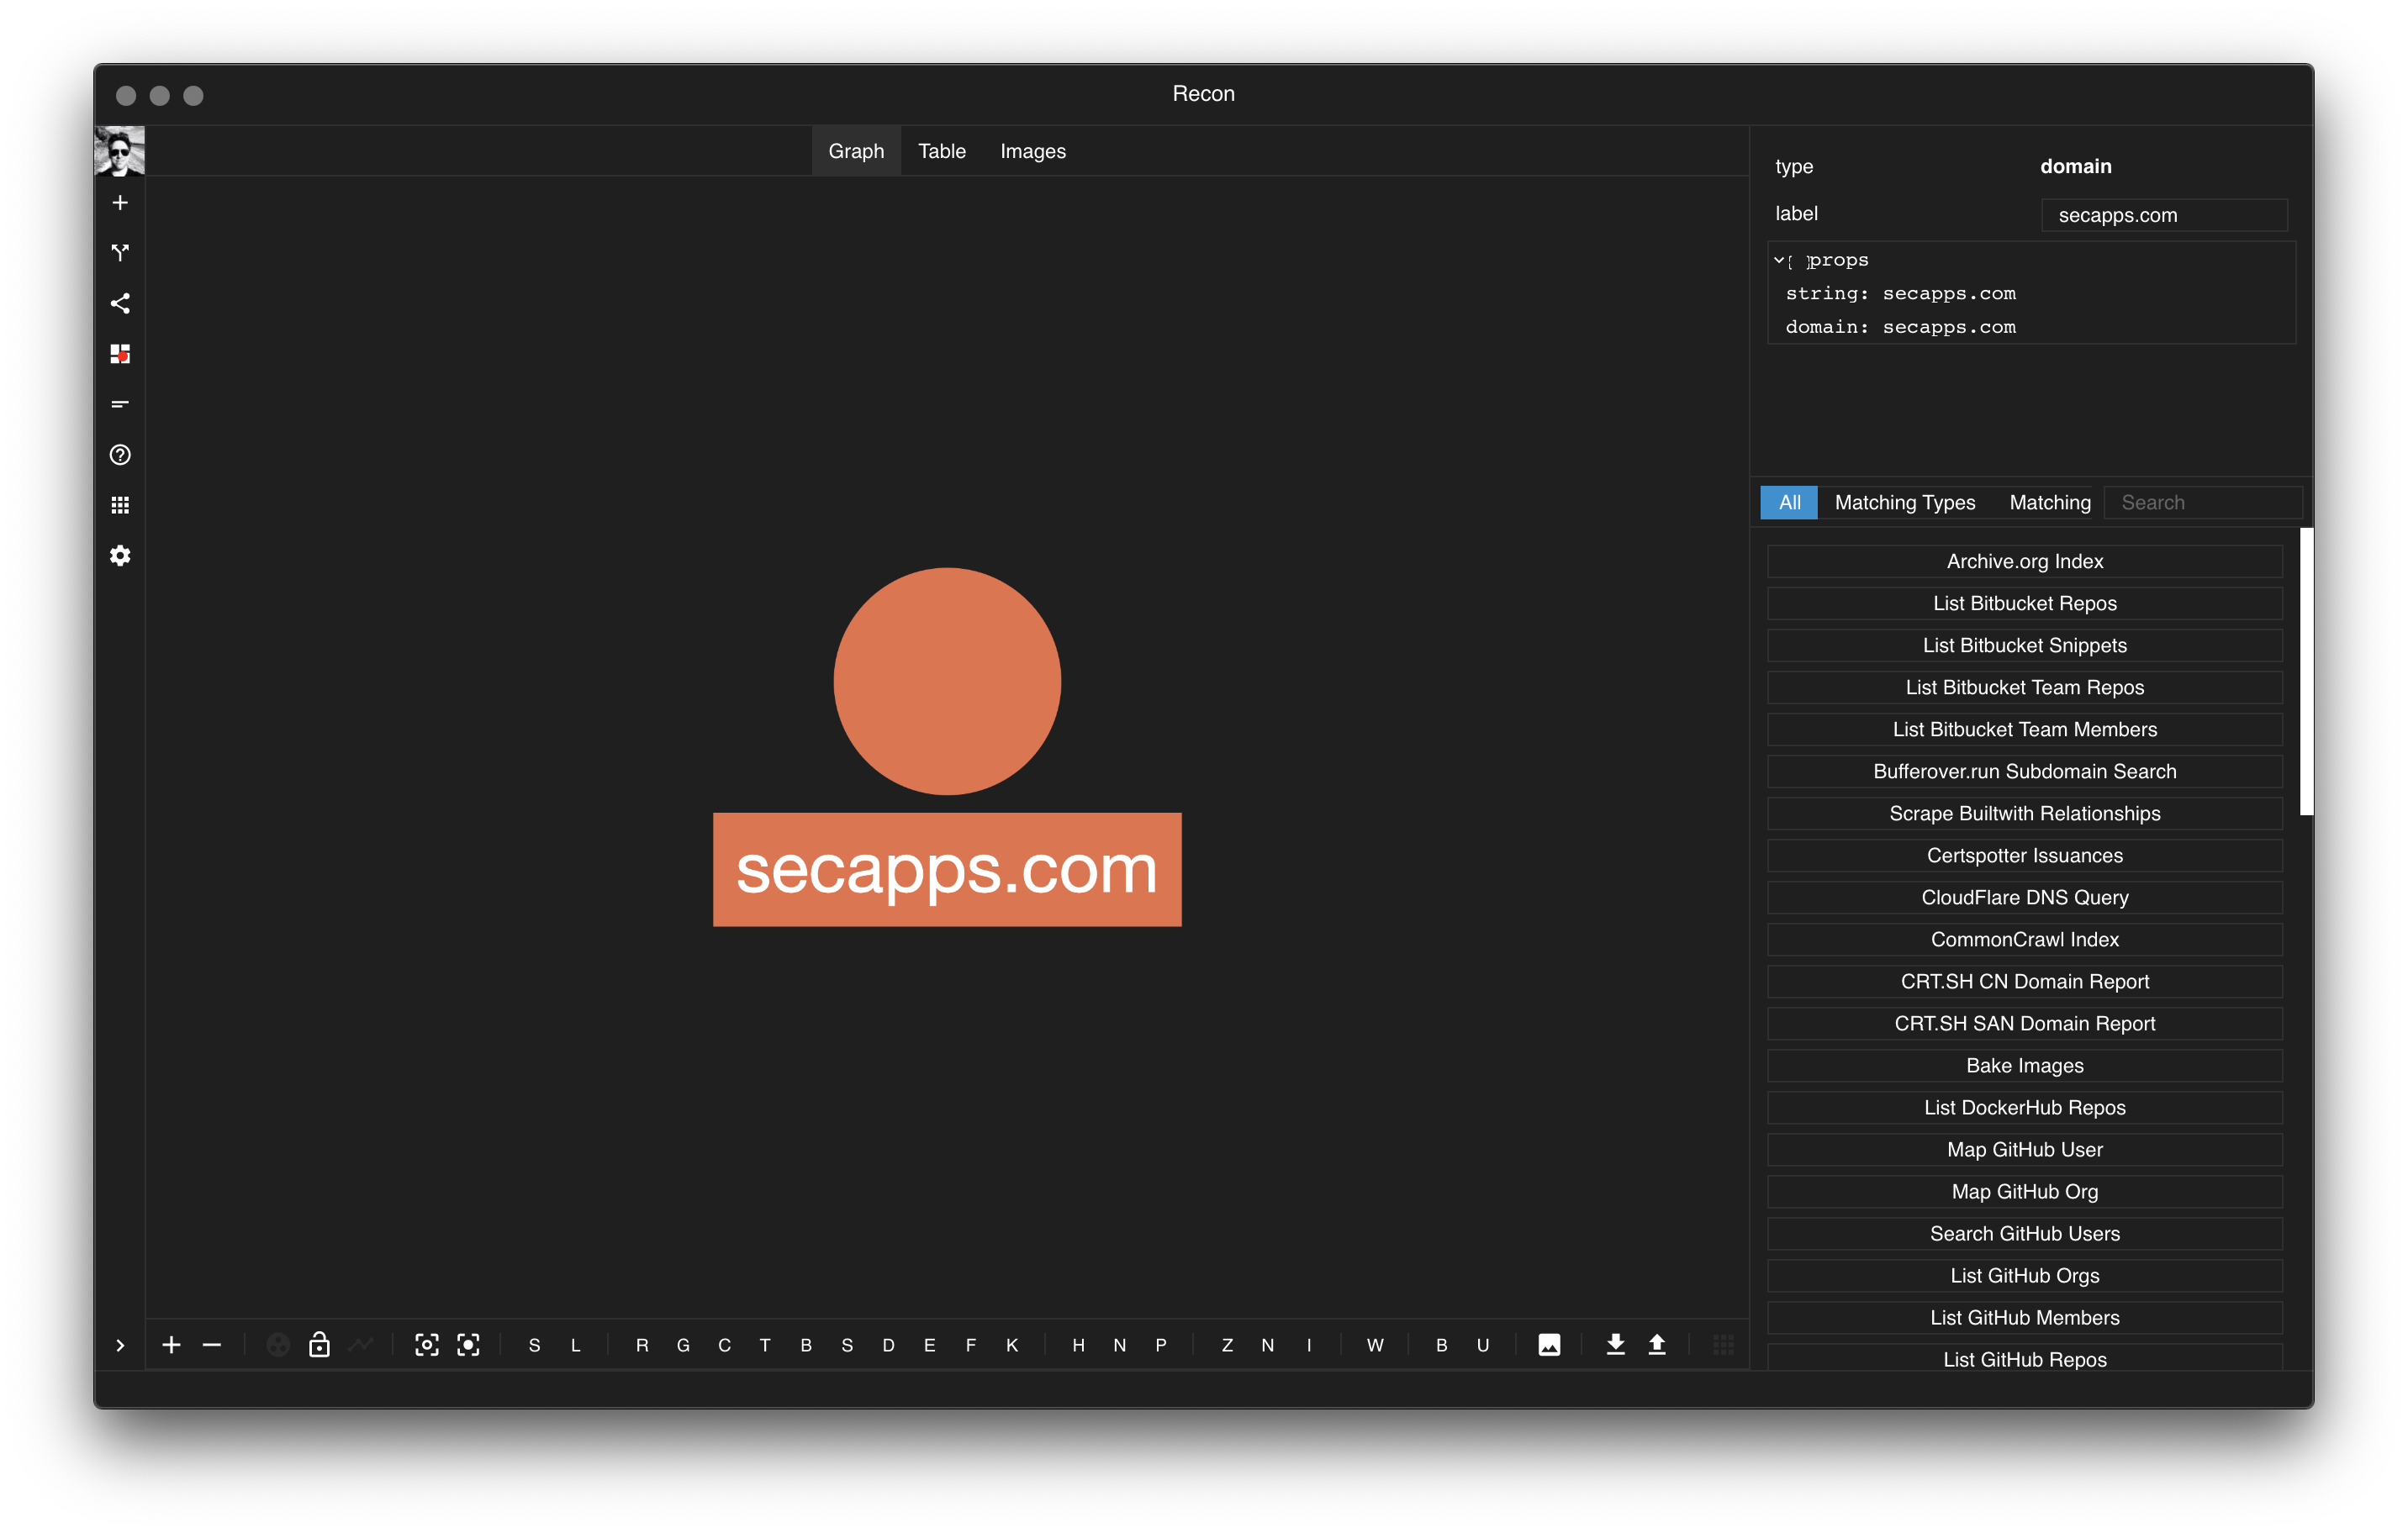2408x1533 pixels.
Task: Open the Images tab
Action: click(1032, 151)
